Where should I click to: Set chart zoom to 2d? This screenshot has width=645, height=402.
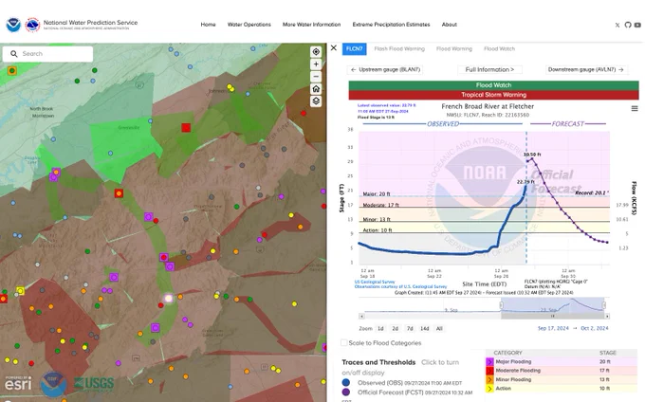click(395, 328)
